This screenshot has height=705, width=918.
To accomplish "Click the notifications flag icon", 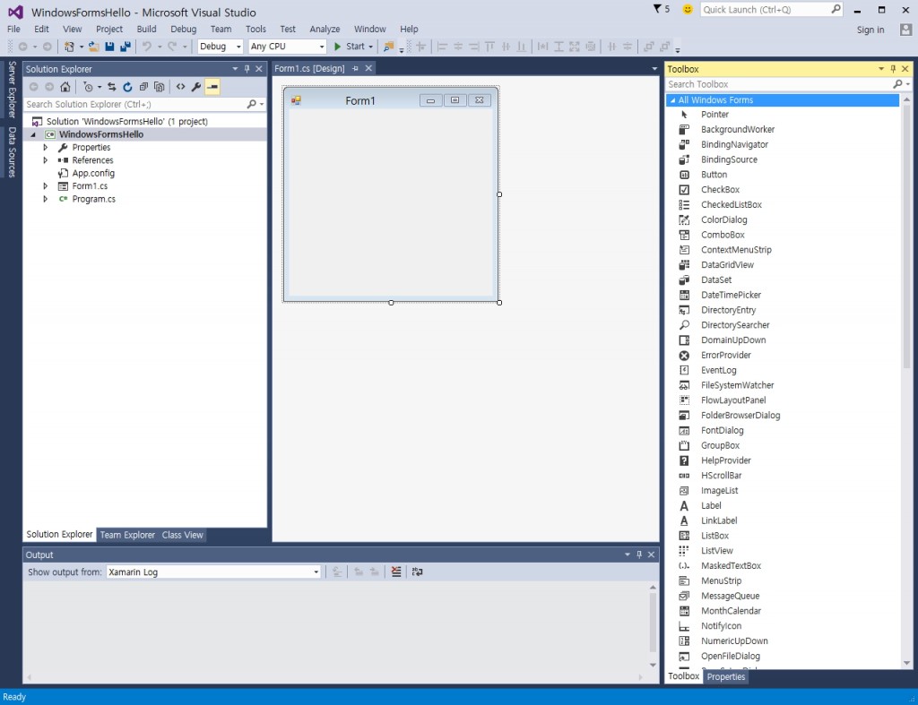I will (657, 9).
